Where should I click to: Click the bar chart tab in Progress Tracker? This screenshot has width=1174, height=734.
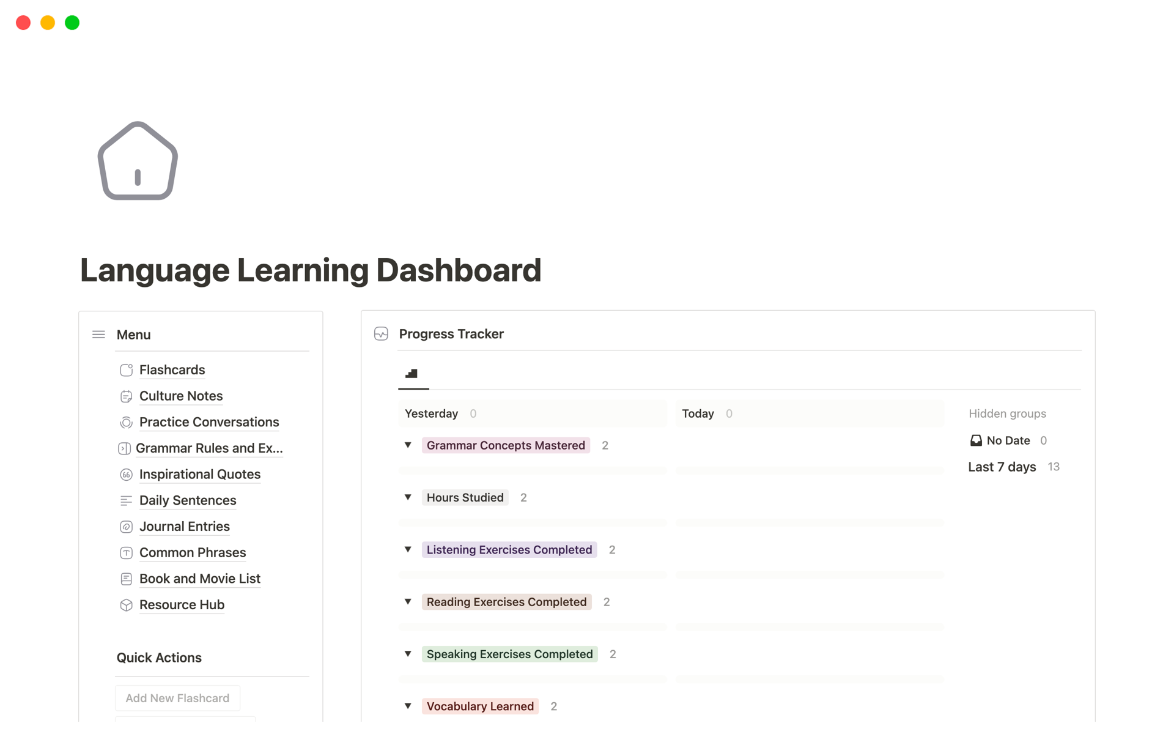[x=412, y=374]
